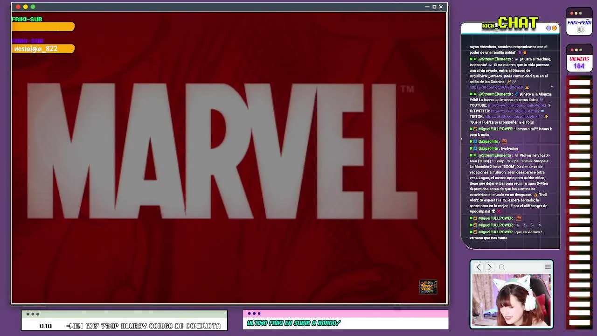Click the skull emoji after 'Apocalipsis!'
This screenshot has height=336, width=597.
click(493, 211)
